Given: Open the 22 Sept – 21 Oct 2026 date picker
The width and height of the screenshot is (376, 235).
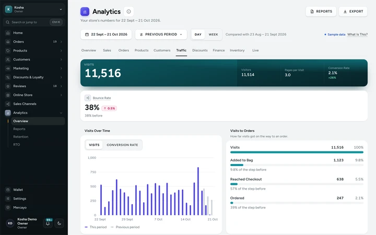Looking at the screenshot, I should tap(106, 34).
